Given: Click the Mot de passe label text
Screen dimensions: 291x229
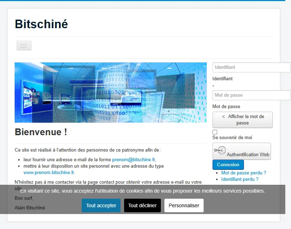Looking at the screenshot, I should pos(226,107).
